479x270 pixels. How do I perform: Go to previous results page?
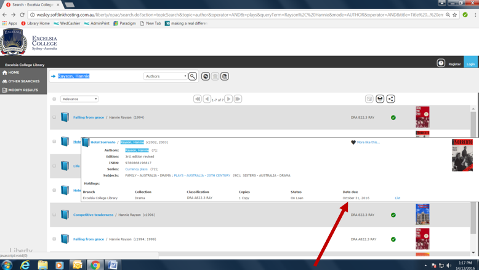(x=207, y=99)
